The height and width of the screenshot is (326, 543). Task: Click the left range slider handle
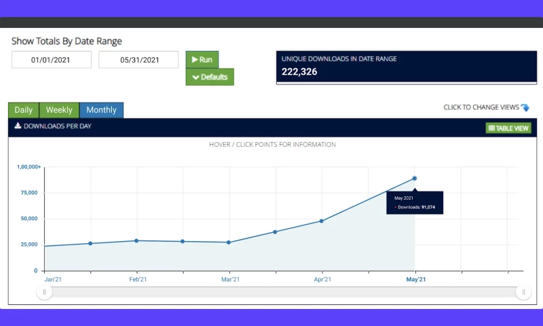(45, 292)
